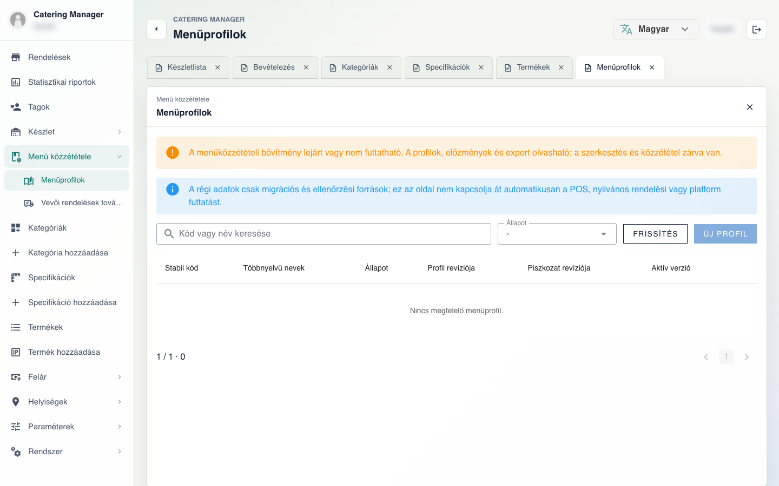Click the Rendszer gears icon

pyautogui.click(x=16, y=451)
